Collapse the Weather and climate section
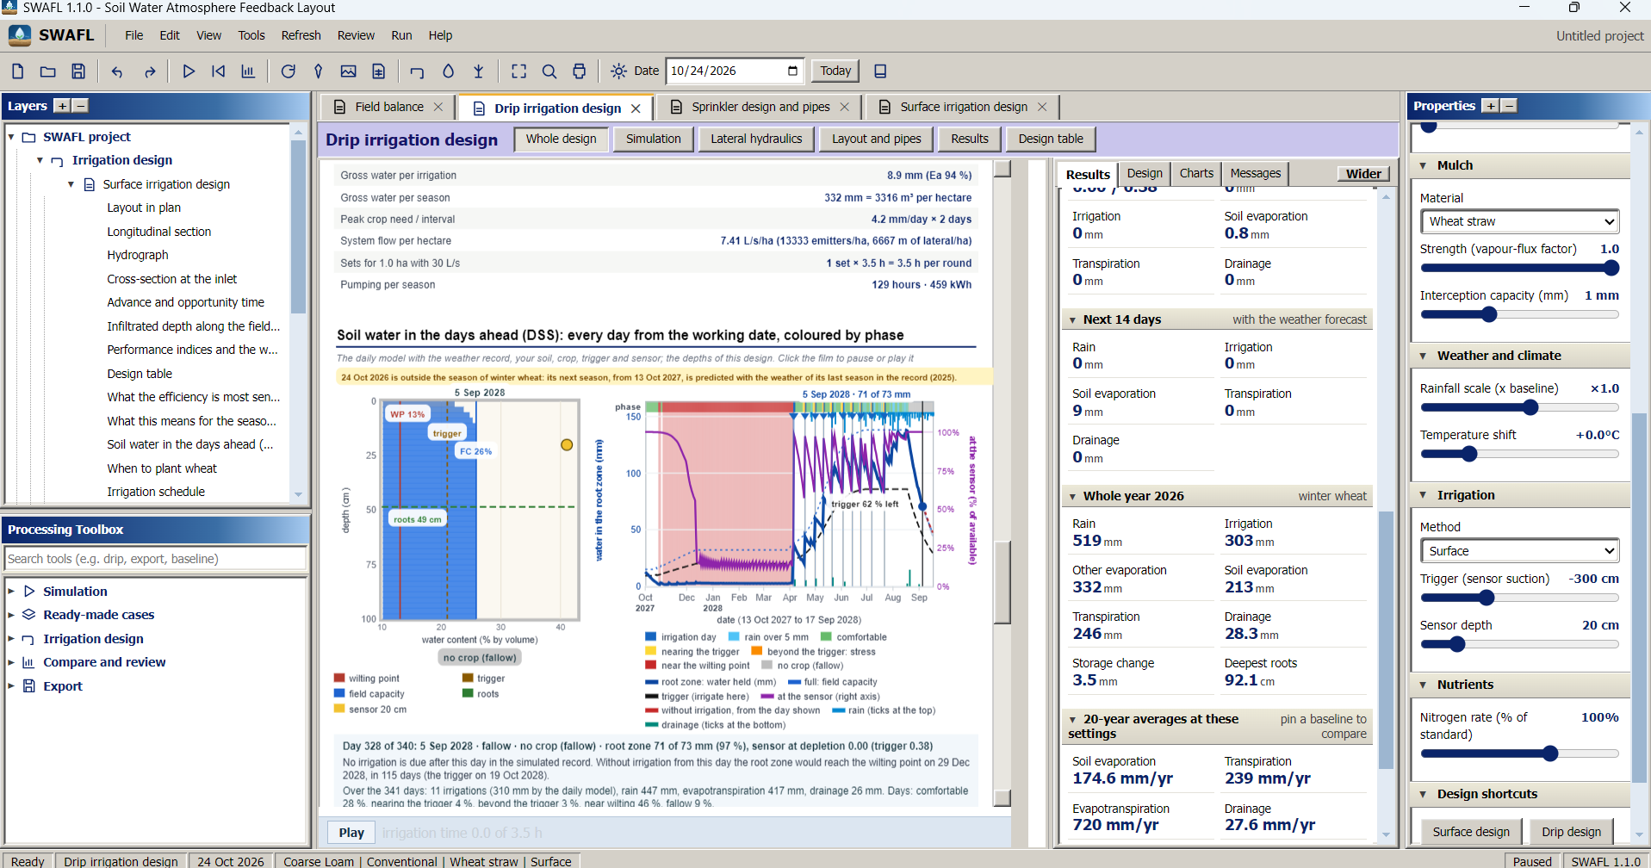The image size is (1651, 868). click(x=1424, y=356)
